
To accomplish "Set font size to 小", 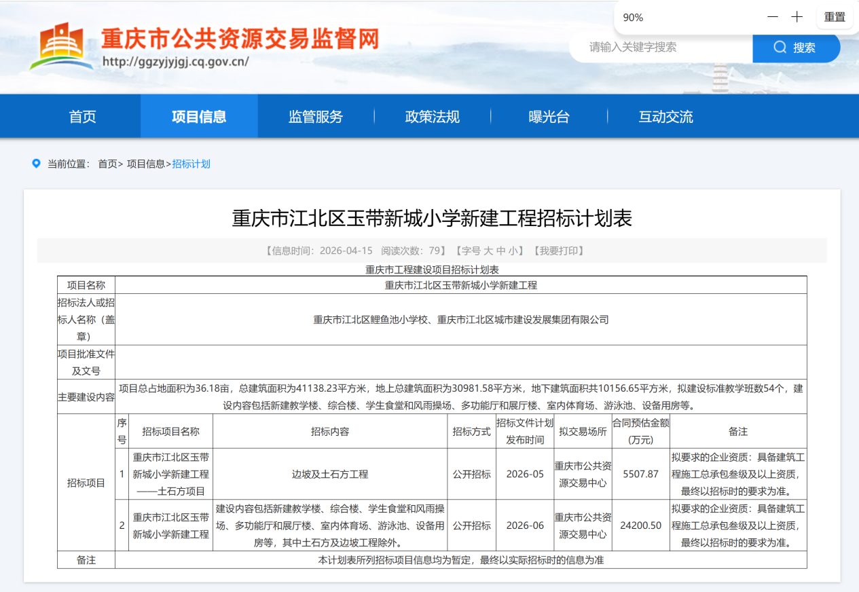I will [x=513, y=251].
